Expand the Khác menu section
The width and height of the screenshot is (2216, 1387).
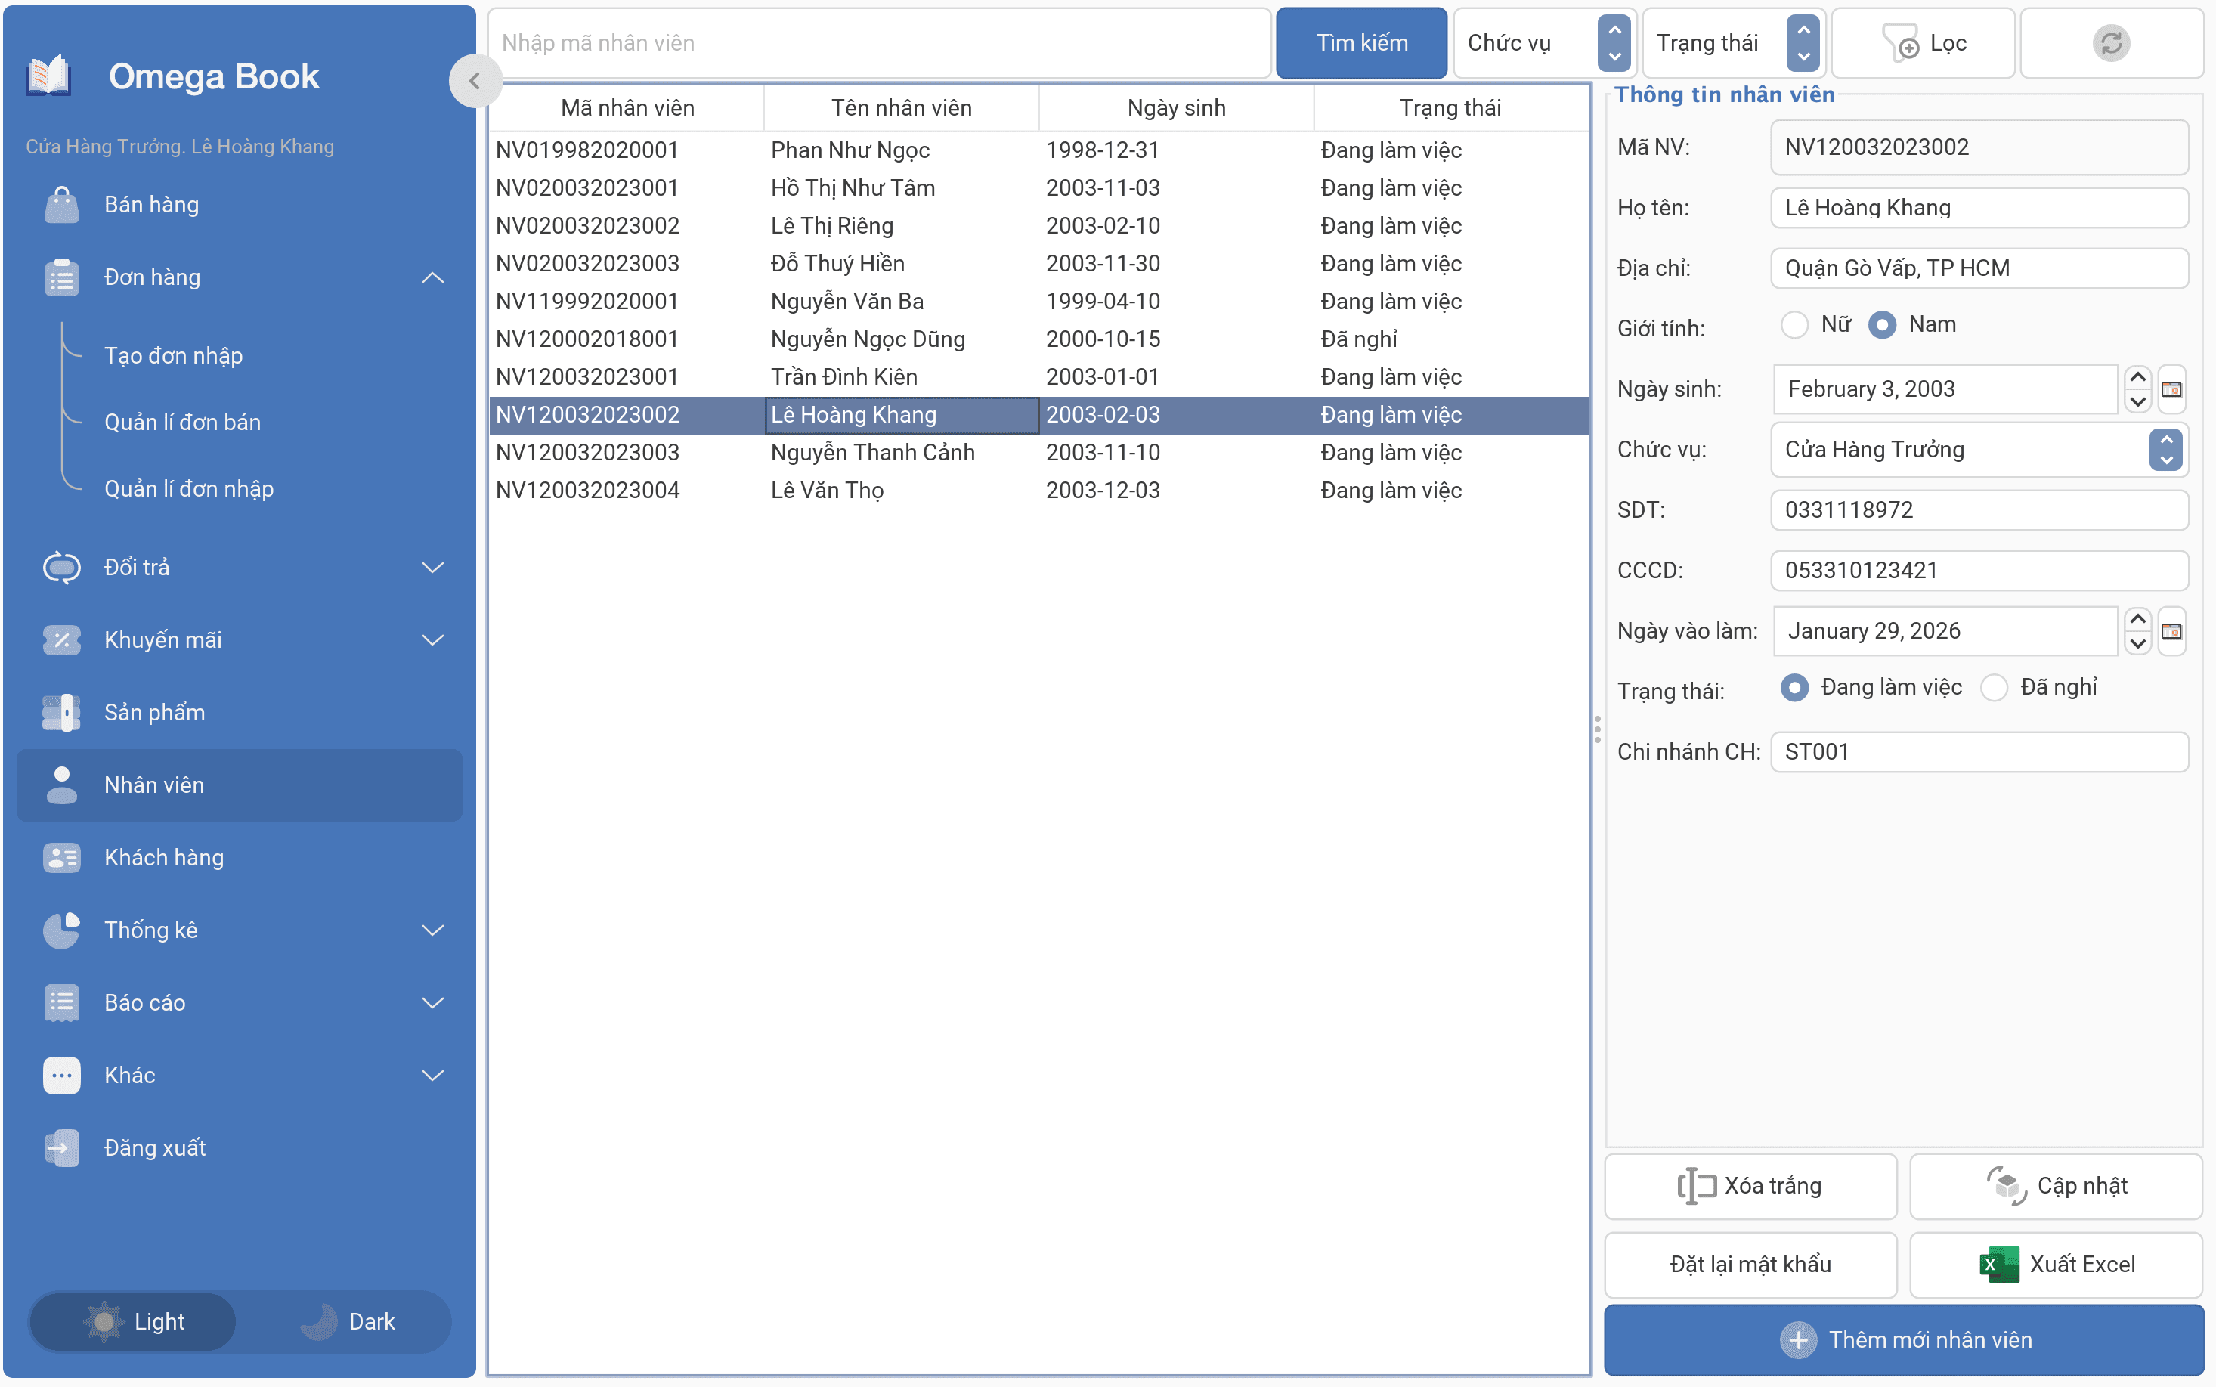pyautogui.click(x=433, y=1075)
